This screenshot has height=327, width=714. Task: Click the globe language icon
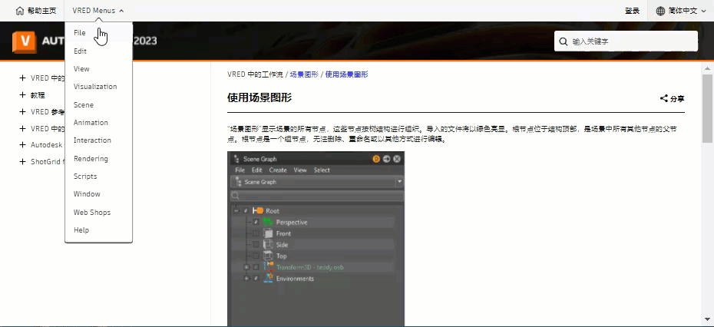click(x=660, y=11)
